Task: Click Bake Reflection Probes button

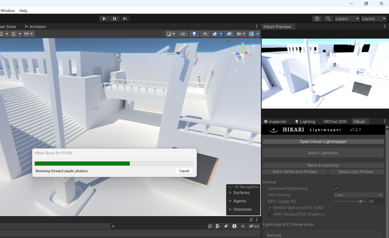Action: 295,172
